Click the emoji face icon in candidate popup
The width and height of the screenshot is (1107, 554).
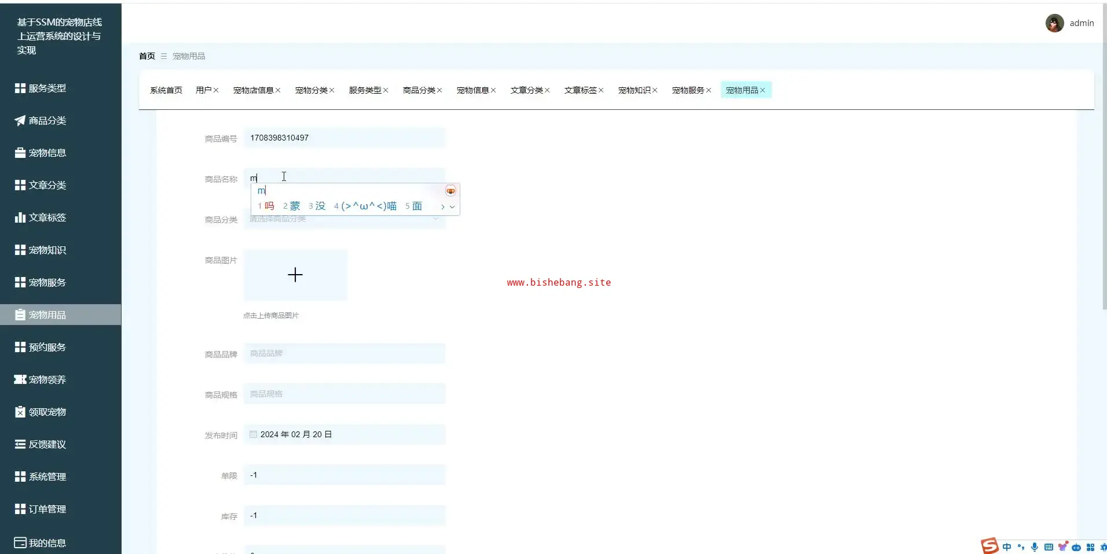pyautogui.click(x=450, y=191)
